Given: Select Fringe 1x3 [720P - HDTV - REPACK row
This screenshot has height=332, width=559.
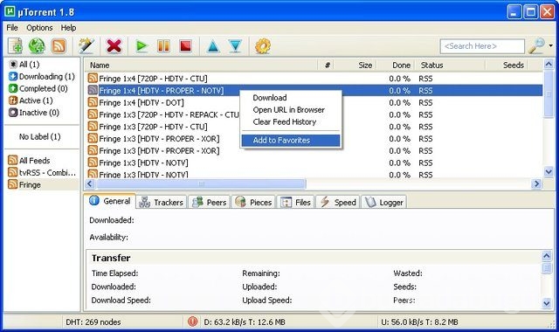Looking at the screenshot, I should click(314, 114).
